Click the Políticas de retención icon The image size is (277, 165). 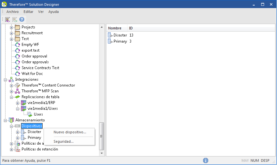[17, 149]
